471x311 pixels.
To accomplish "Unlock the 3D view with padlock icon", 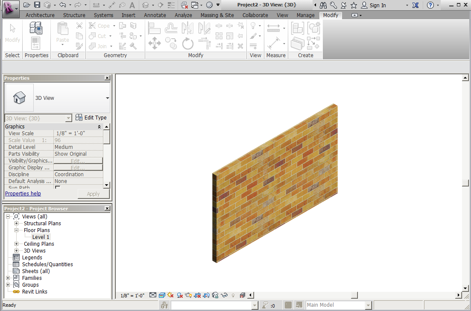I will 215,295.
